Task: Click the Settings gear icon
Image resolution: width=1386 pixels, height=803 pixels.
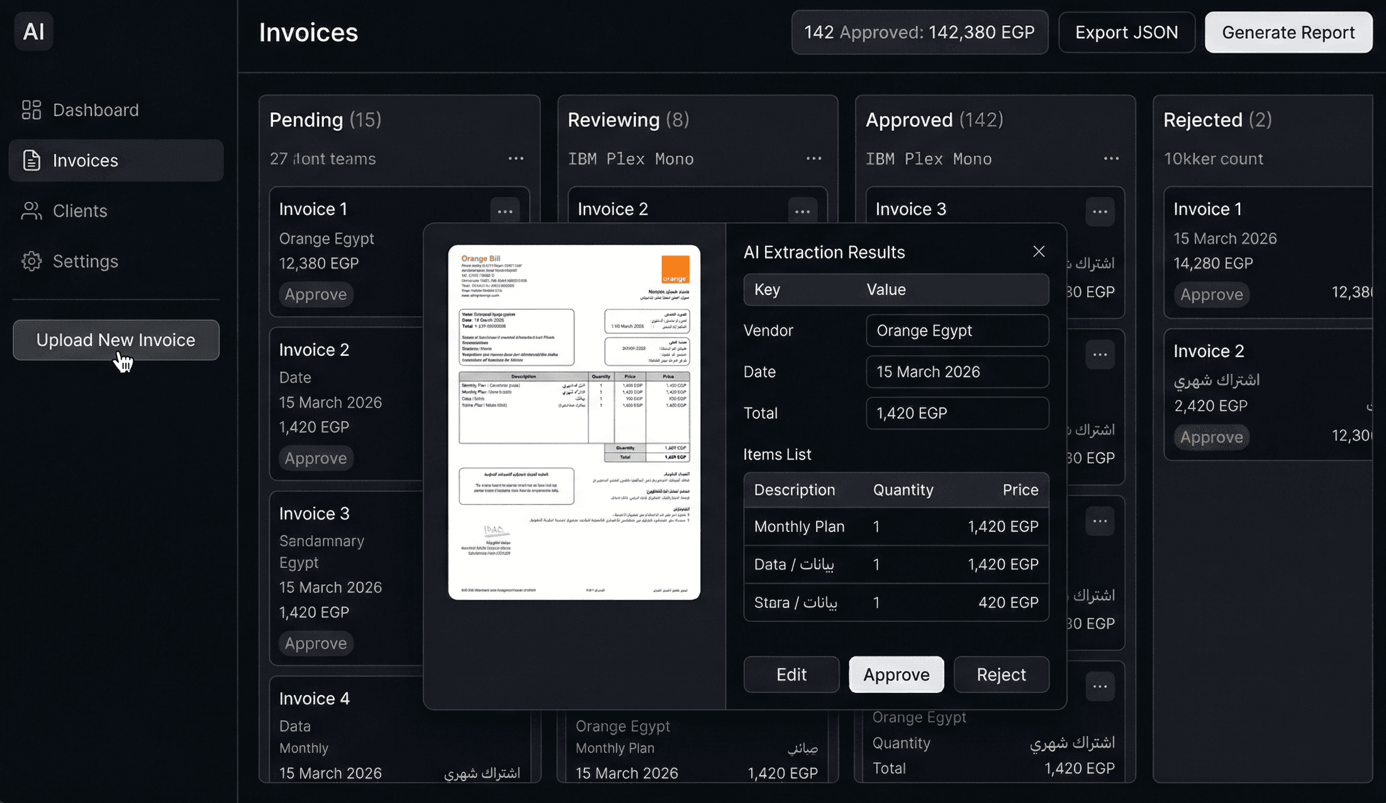Action: [31, 261]
